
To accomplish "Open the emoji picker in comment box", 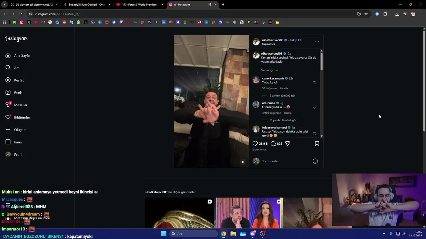I will [315, 161].
